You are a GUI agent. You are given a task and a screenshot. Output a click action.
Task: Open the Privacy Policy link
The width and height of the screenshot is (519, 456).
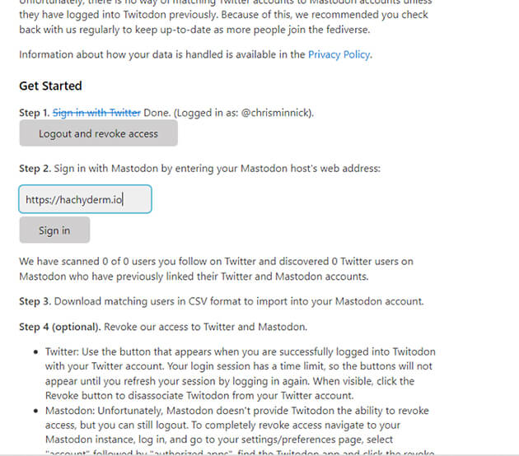pos(339,55)
